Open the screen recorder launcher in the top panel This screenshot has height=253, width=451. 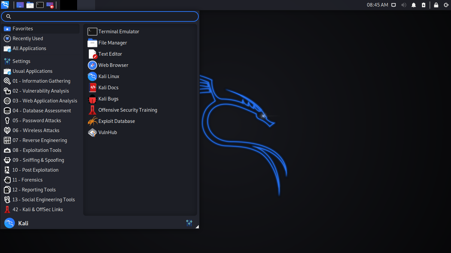pos(50,5)
